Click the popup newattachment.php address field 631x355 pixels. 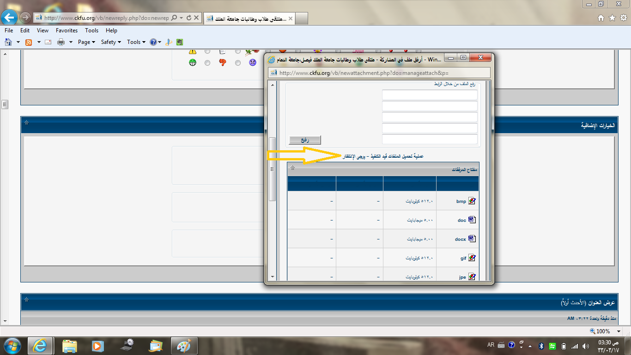tap(379, 73)
